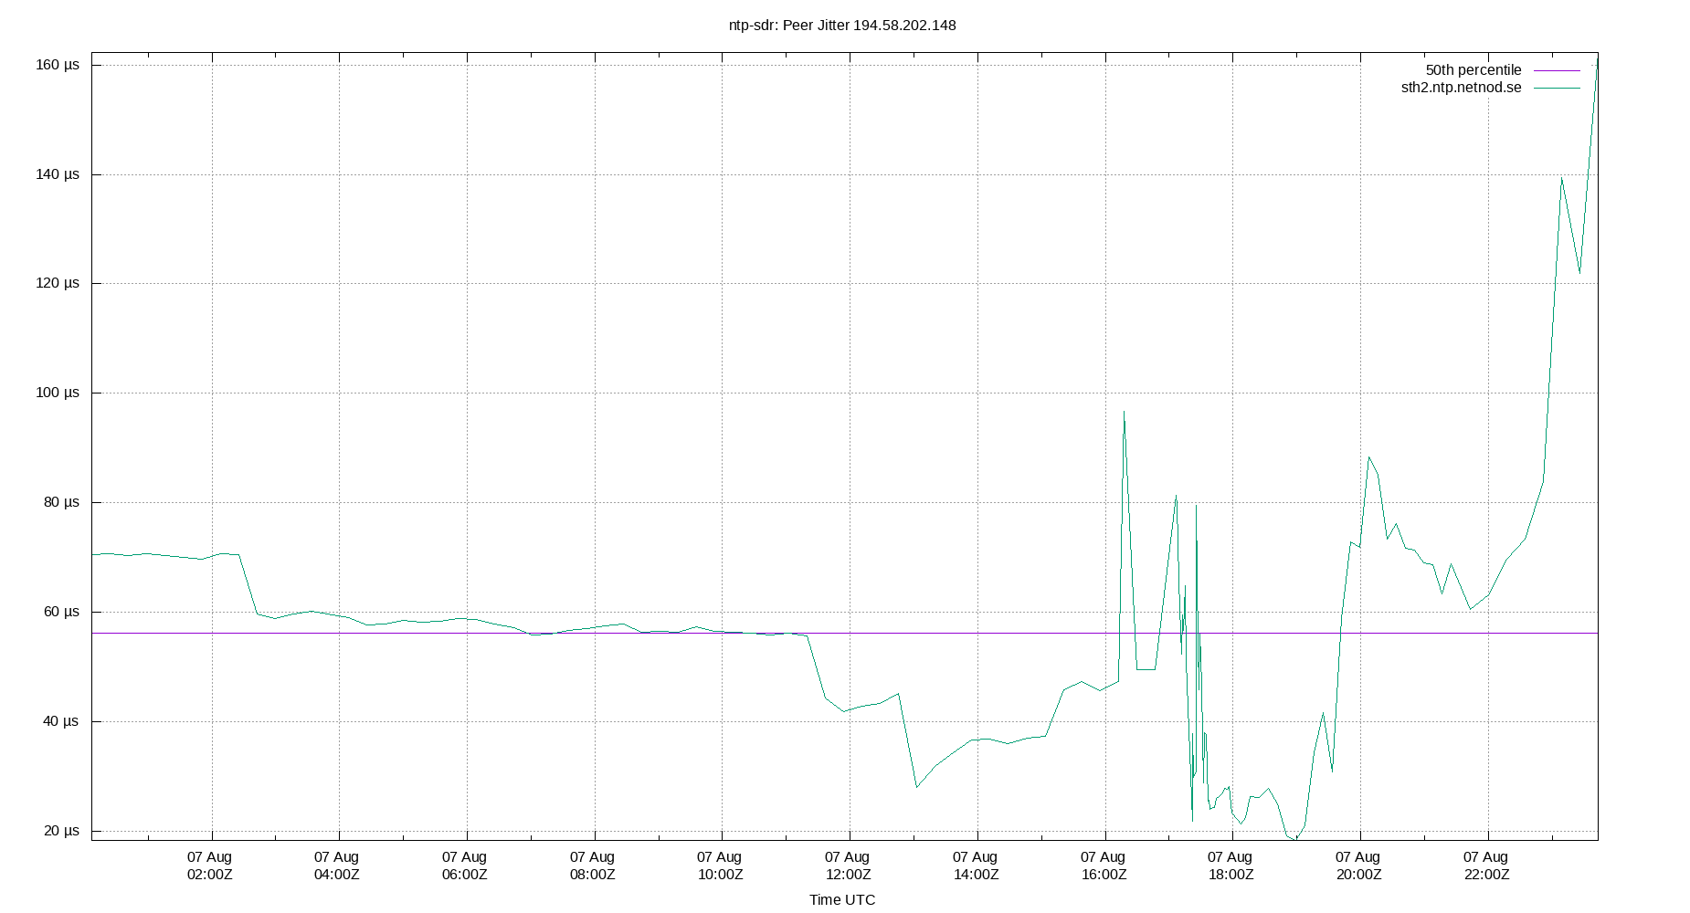Click the '60 µs' y-axis label

point(61,612)
